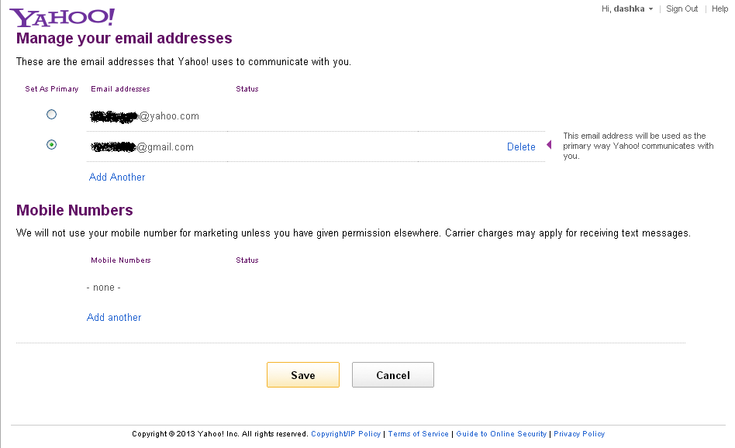Screen dimensions: 735x448
Task: Click the Hi, dashka username
Action: [x=623, y=9]
